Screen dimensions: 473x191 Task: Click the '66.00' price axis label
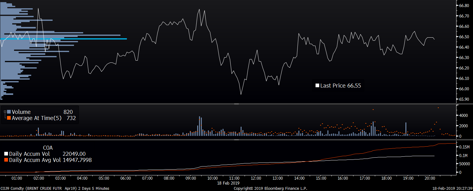[464, 89]
